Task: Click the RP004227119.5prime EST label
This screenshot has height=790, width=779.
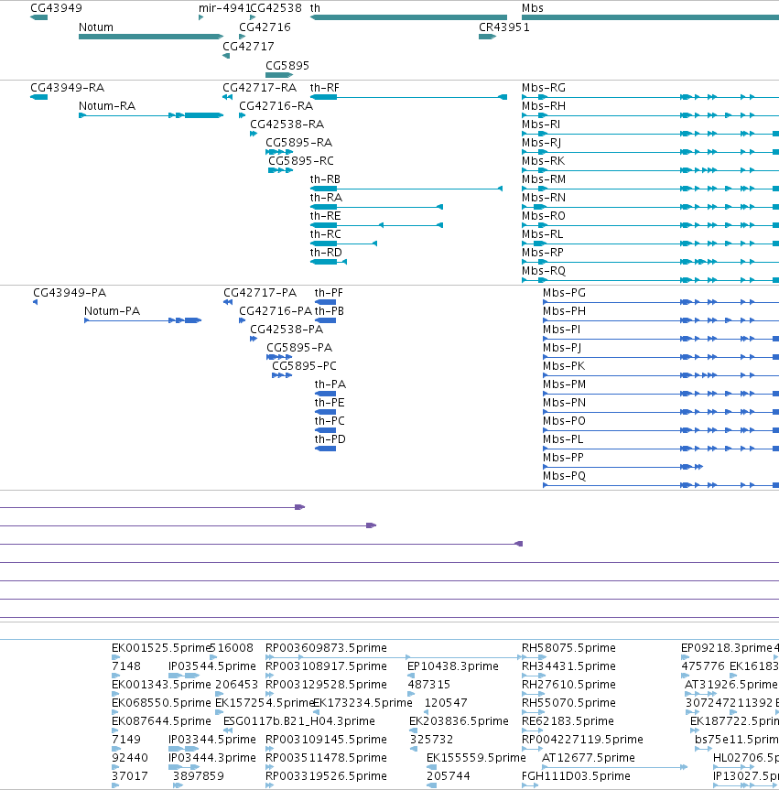Action: tap(582, 739)
